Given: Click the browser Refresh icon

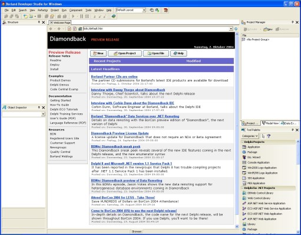Looking at the screenshot, I should tap(75, 29).
